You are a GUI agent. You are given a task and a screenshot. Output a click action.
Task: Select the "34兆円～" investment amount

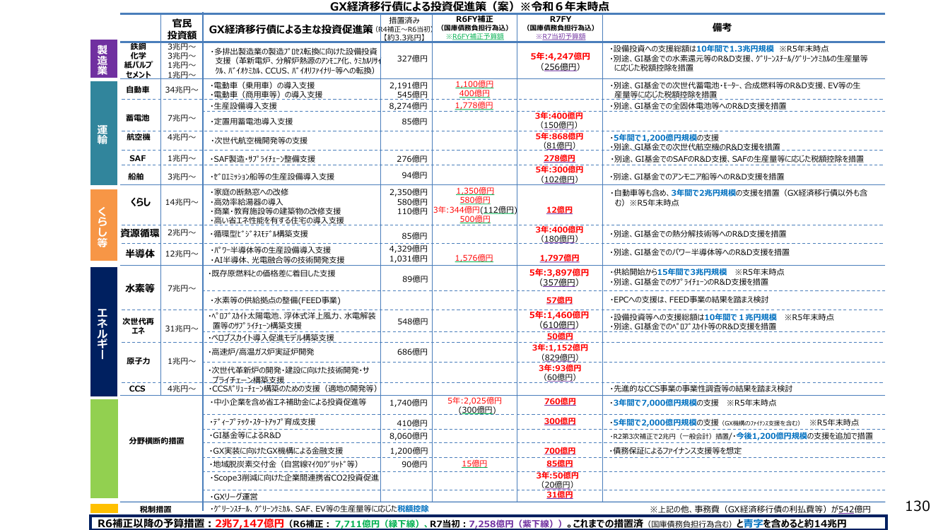181,90
